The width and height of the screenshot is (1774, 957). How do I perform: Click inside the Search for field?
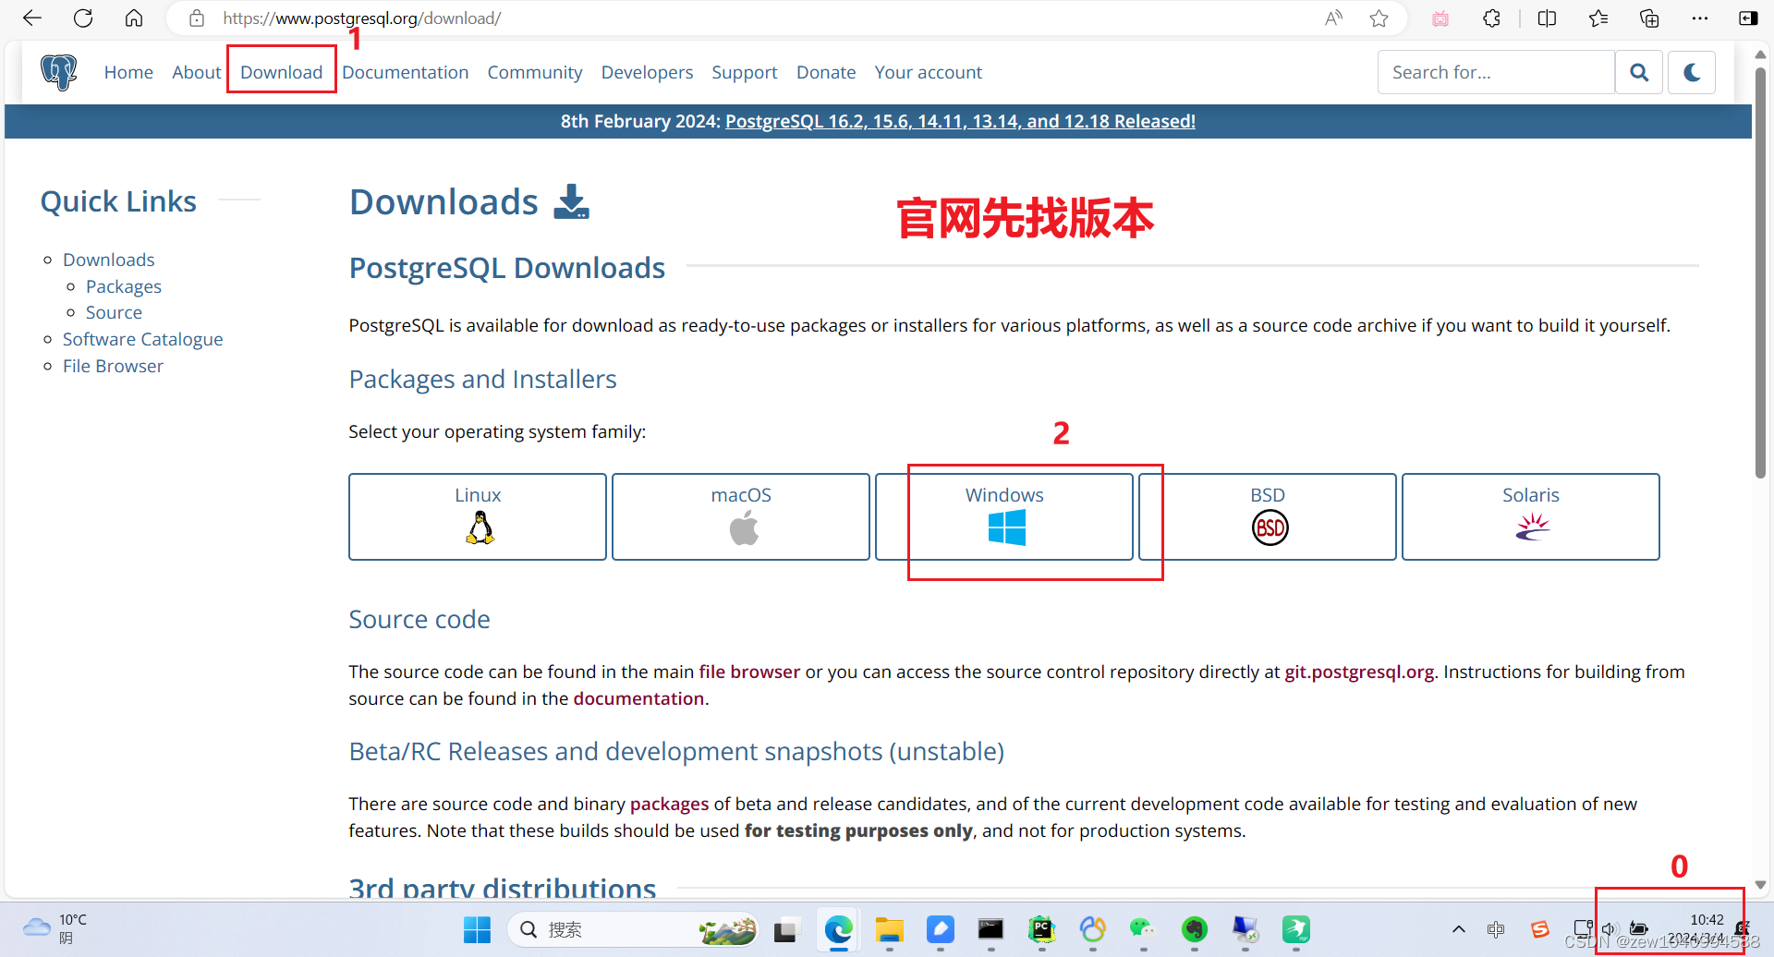1495,71
